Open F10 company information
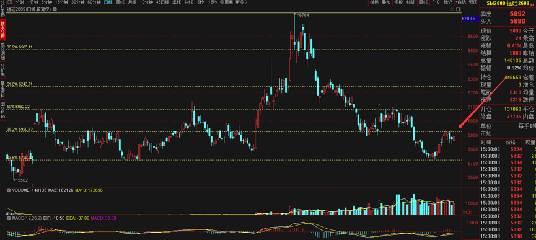The width and height of the screenshot is (536, 240). tap(436, 2)
